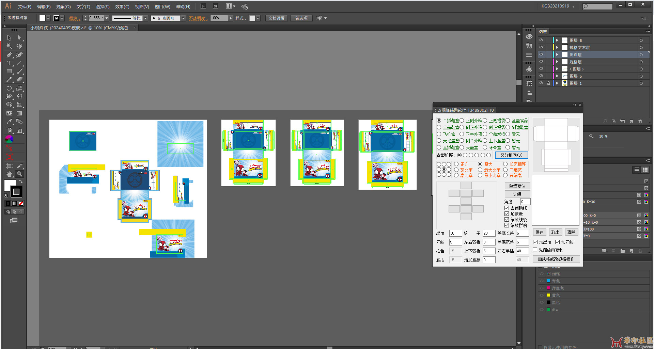Screen dimensions: 654x349
Task: Toggle the 加蒙版 checkbox
Action: click(x=507, y=214)
